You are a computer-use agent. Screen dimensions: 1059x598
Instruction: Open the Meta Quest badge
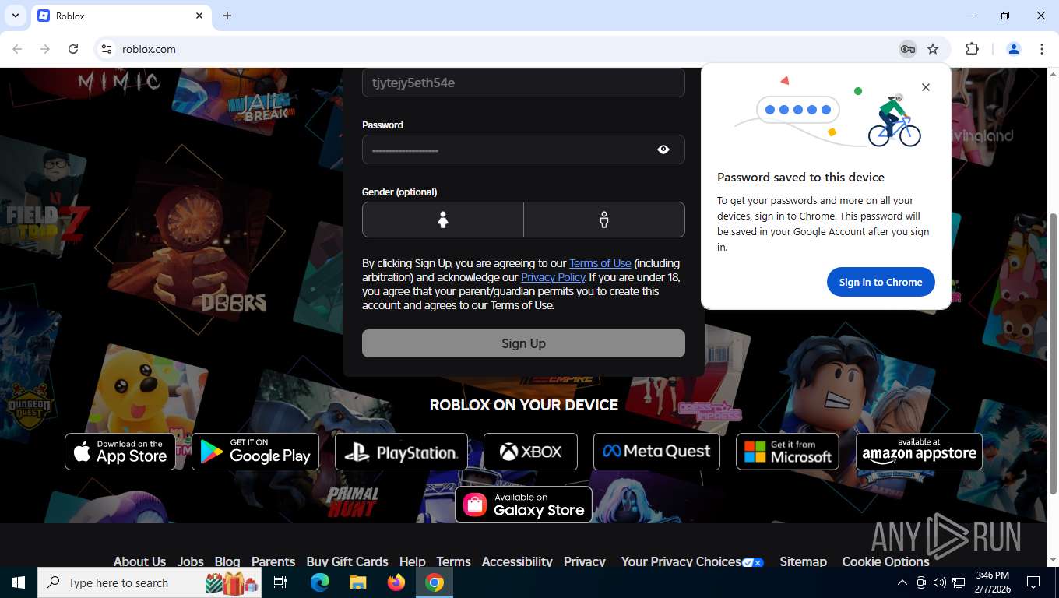[x=656, y=452]
